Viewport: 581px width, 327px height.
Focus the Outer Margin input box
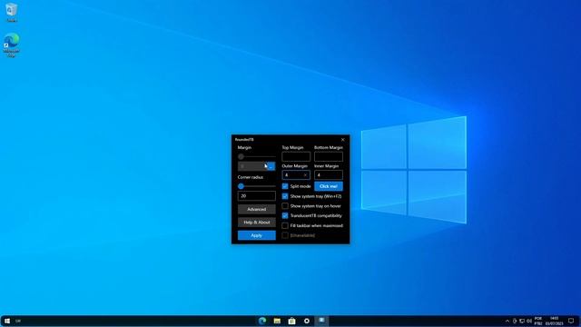click(x=296, y=175)
